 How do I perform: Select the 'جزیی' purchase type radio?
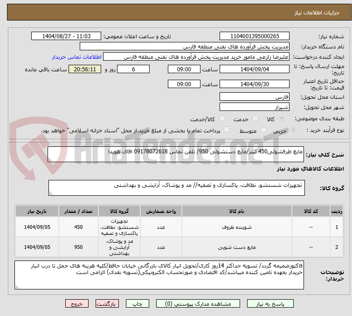click(x=293, y=130)
